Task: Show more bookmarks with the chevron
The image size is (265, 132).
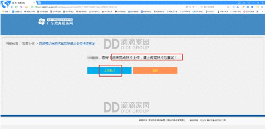Action: coord(262,12)
